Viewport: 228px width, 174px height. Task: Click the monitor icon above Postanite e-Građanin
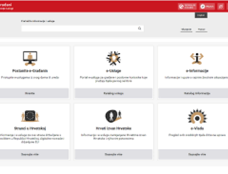click(x=30, y=58)
